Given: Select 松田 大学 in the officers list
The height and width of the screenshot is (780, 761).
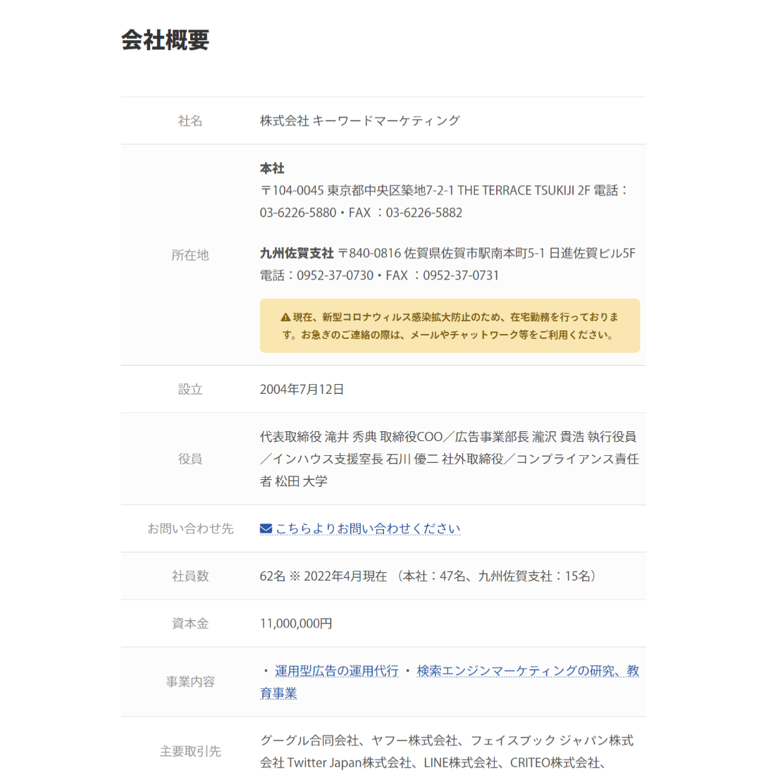Looking at the screenshot, I should pyautogui.click(x=302, y=481).
